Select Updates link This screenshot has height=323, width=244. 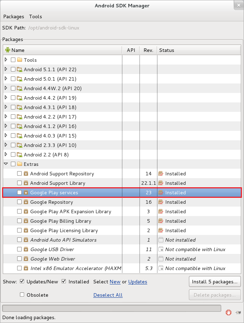pos(138,282)
